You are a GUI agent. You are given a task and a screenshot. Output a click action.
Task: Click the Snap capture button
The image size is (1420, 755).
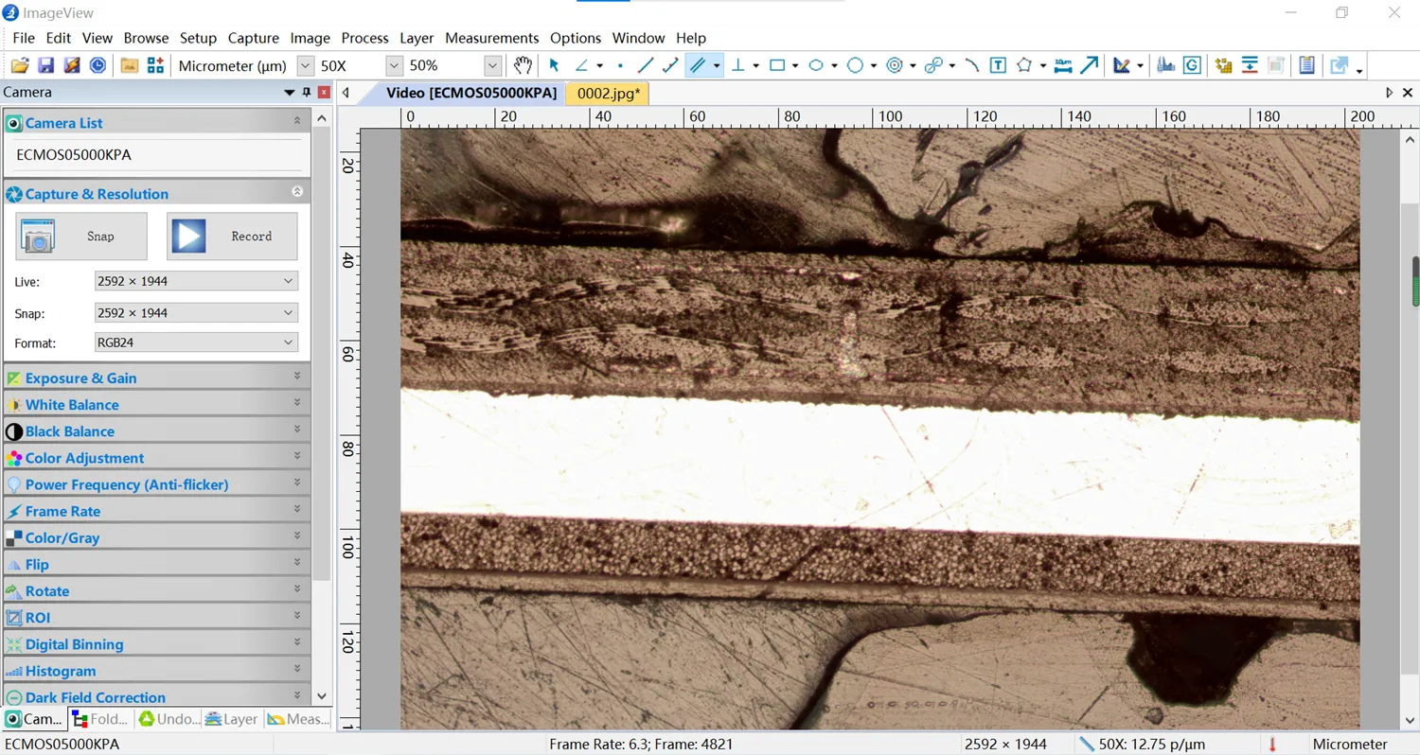pos(81,237)
